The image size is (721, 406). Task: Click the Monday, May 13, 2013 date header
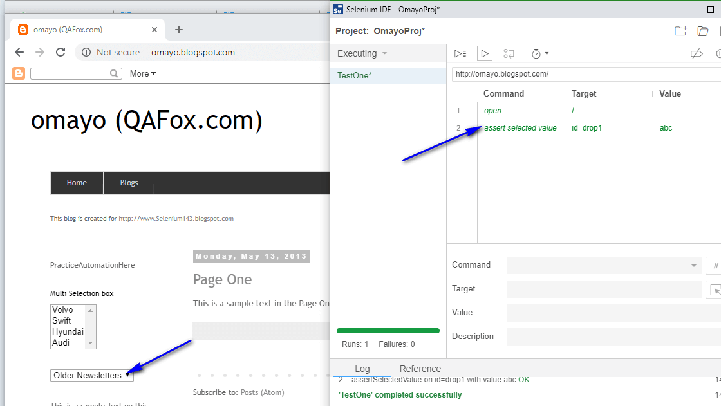[252, 256]
